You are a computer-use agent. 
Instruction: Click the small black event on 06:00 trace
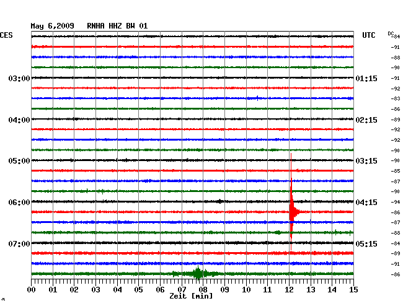(x=219, y=201)
